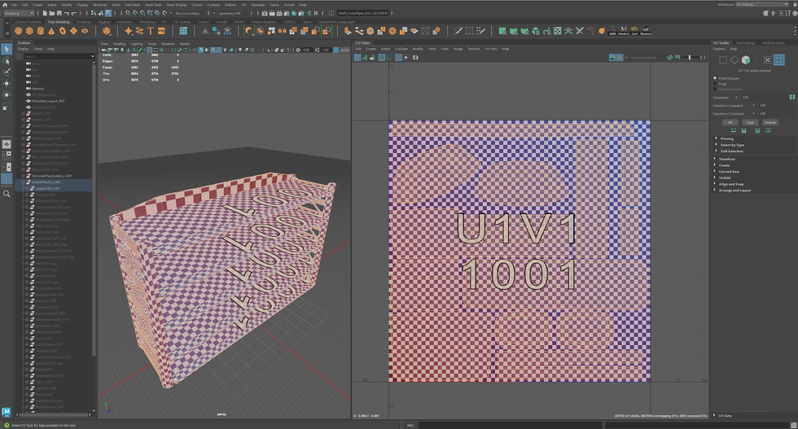Select the Pick/Marquee radio button
798x429 pixels.
715,78
